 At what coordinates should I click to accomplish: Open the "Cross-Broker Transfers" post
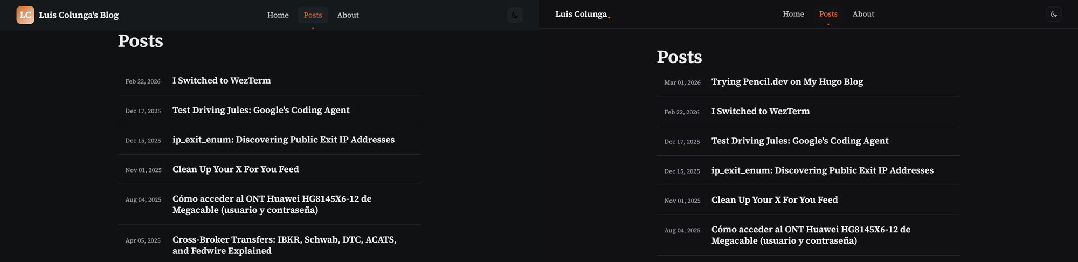pos(284,245)
